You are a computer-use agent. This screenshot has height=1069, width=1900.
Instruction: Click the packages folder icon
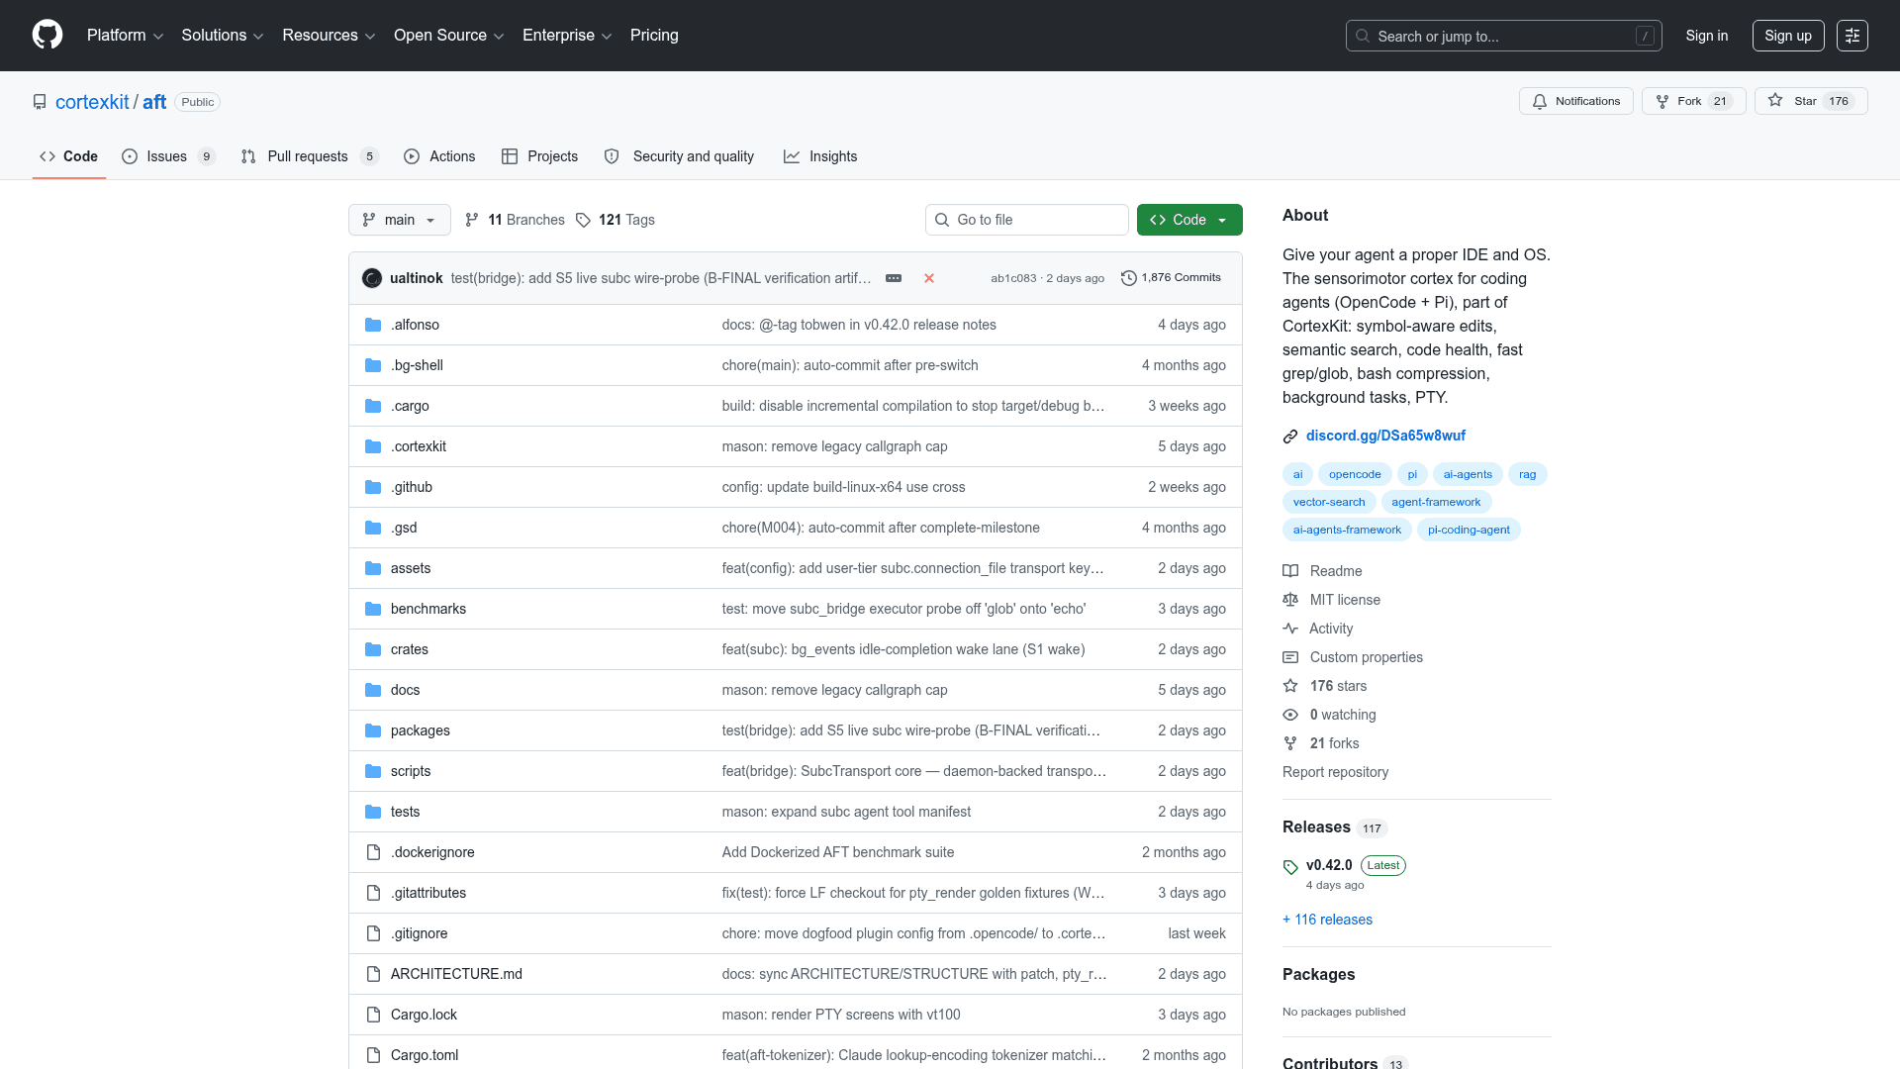[x=373, y=730]
